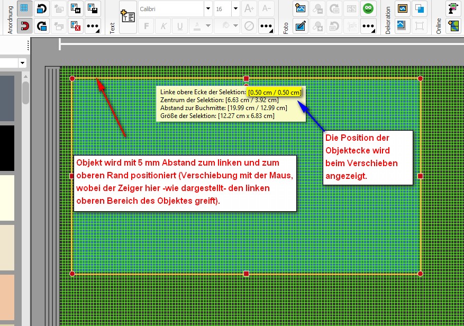Select the black color swatch in left panel
464x326 pixels.
click(x=7, y=148)
